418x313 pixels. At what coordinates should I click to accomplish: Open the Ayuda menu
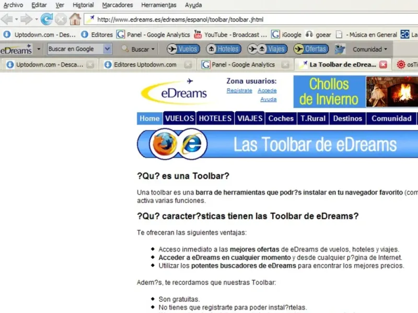tap(193, 5)
